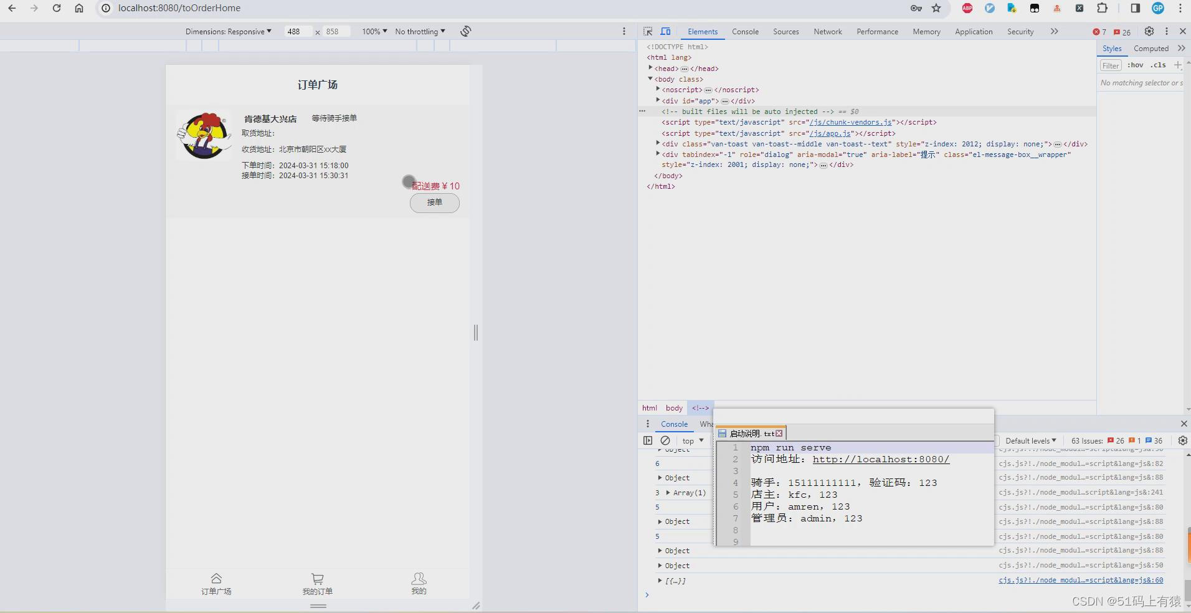
Task: Open the Computed styles tab
Action: (x=1151, y=48)
